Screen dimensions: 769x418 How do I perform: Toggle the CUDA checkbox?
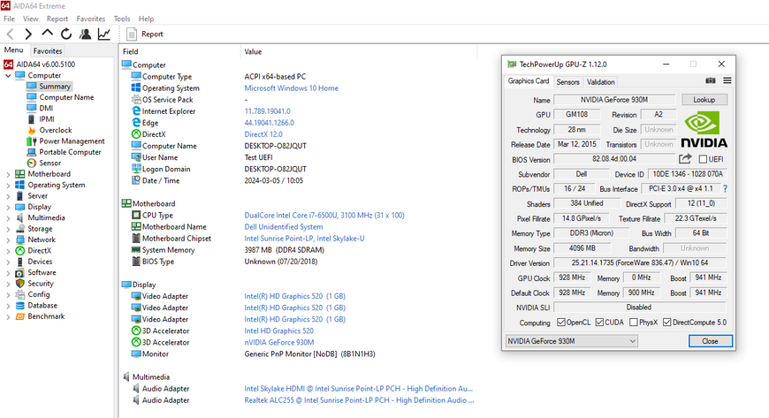(599, 323)
